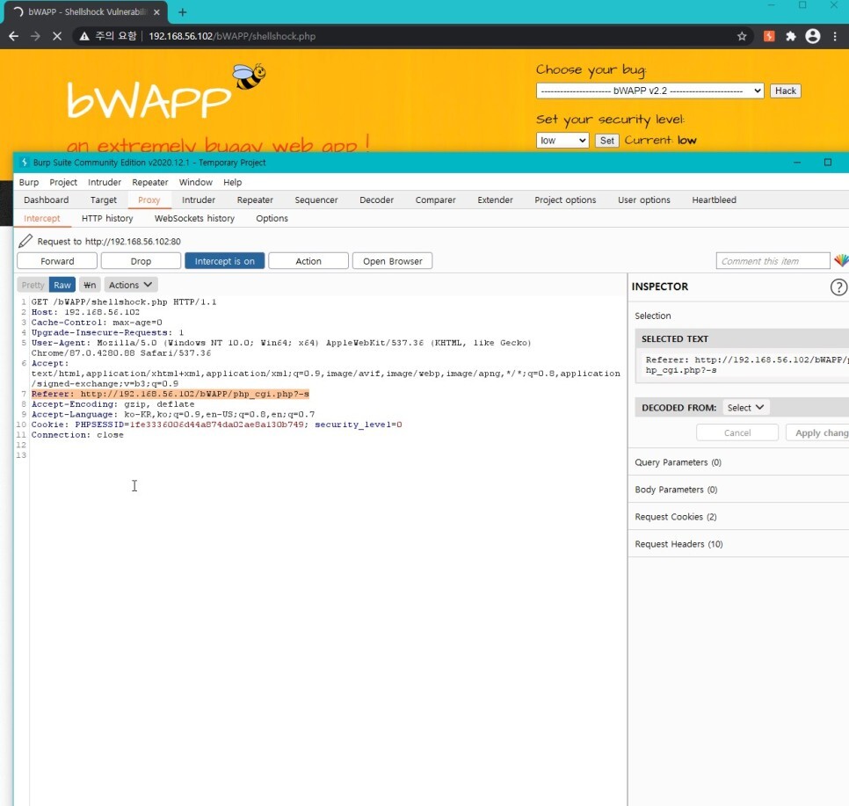Open Project options tab
849x806 pixels.
[x=565, y=200]
